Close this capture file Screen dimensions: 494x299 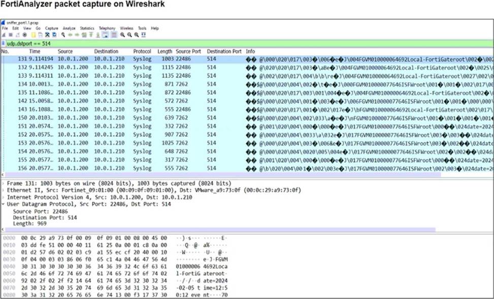coord(47,35)
